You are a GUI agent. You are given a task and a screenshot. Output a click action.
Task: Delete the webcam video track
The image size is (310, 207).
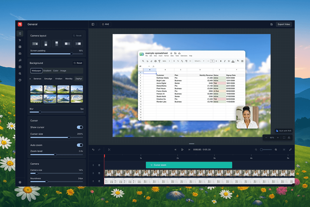click(99, 173)
